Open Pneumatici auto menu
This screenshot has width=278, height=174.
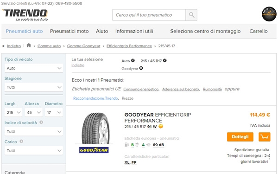pos(24,31)
